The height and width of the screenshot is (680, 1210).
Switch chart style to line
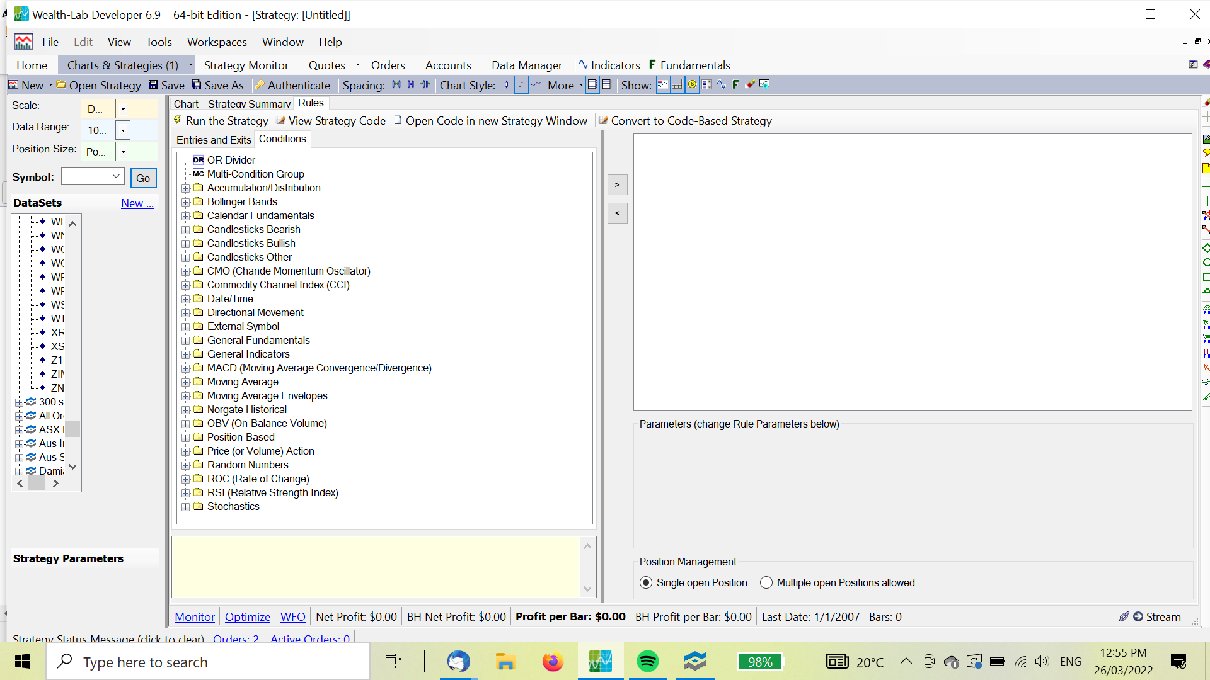pyautogui.click(x=536, y=84)
